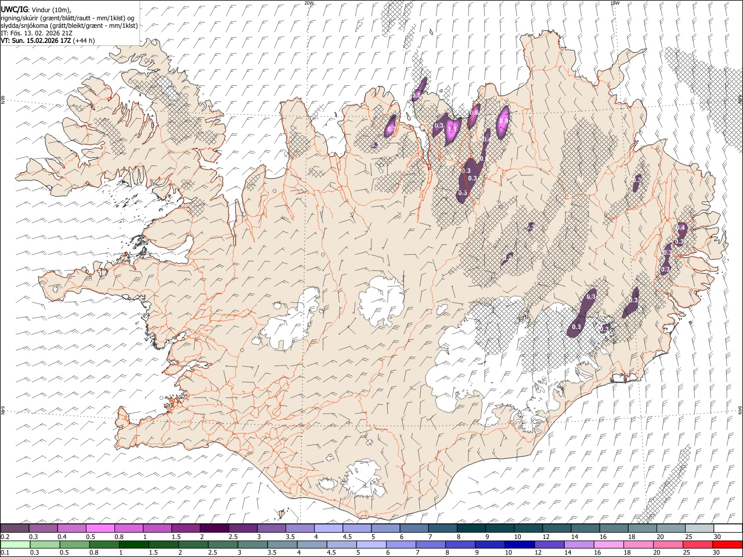Select lower legend deep blue swatch between 10 and 12
The width and height of the screenshot is (743, 557).
tap(520, 545)
